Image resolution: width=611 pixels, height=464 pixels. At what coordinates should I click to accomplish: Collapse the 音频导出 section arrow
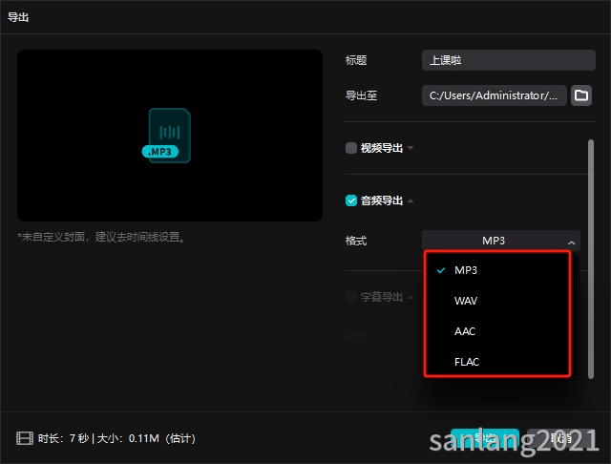411,200
